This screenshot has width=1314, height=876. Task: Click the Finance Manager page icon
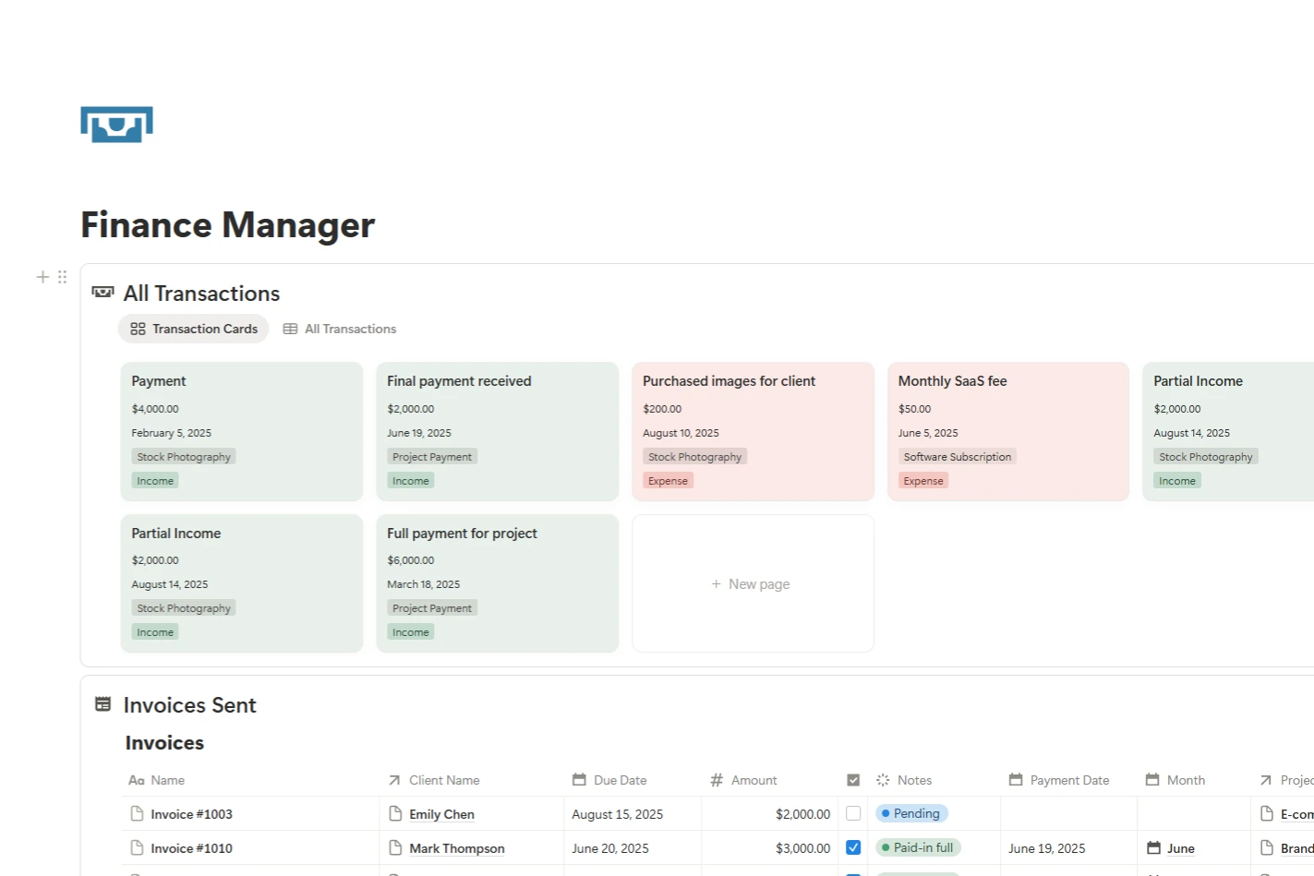[x=116, y=125]
